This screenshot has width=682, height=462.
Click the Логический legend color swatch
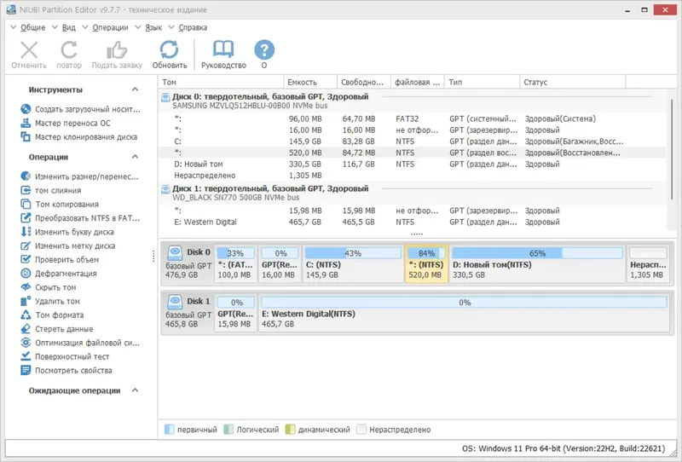coord(228,430)
